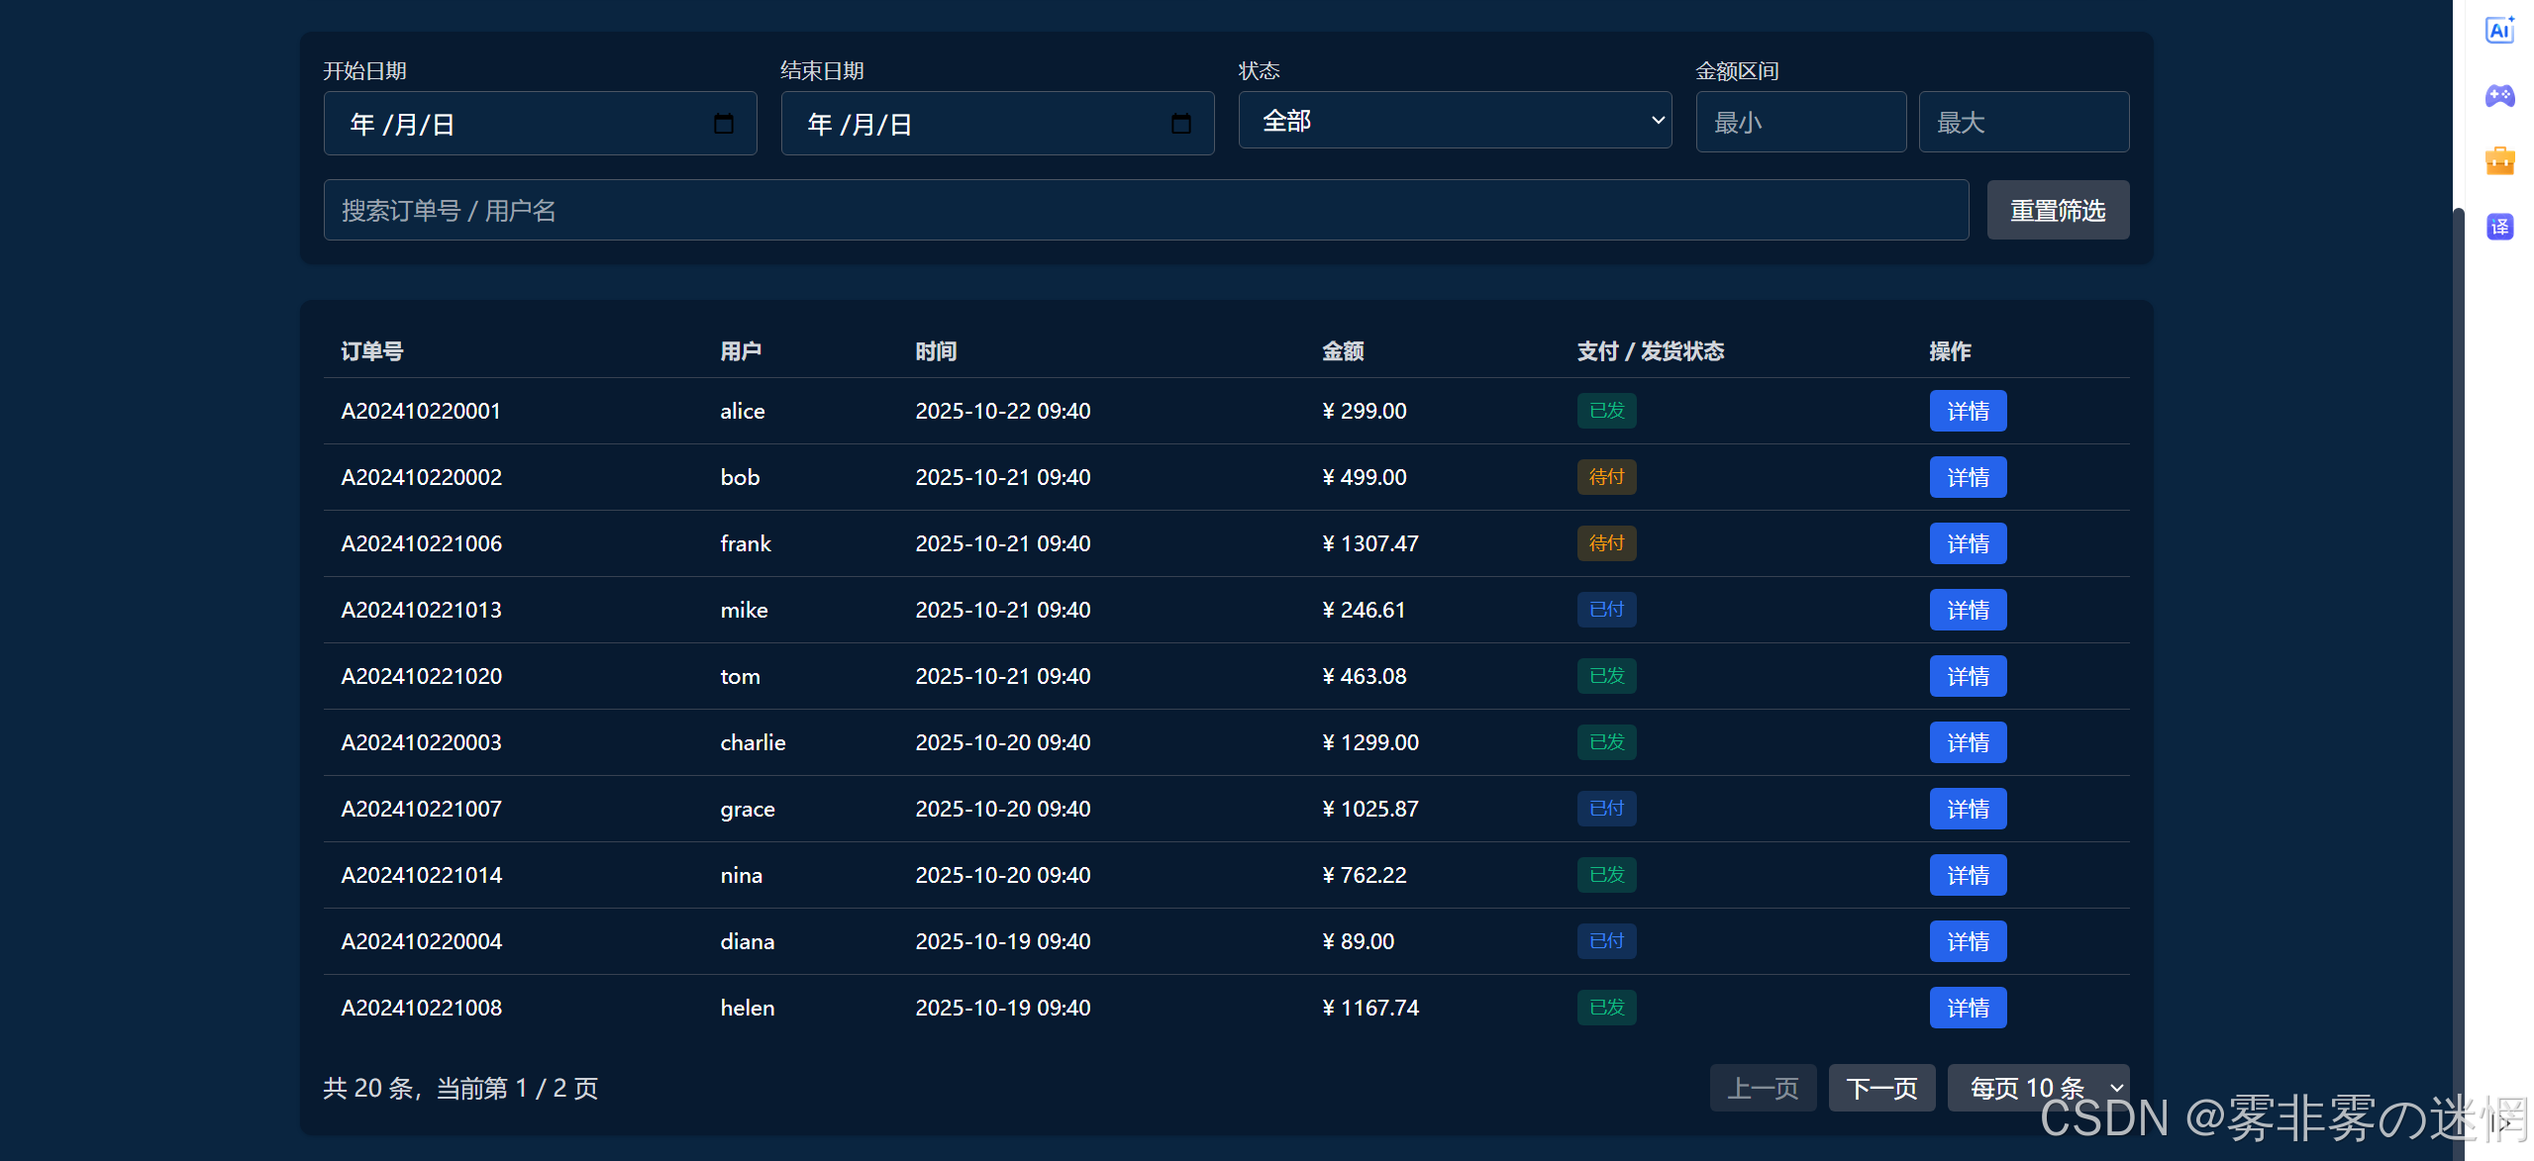Click the AI assistant sidebar icon
The image size is (2534, 1161).
tap(2499, 31)
